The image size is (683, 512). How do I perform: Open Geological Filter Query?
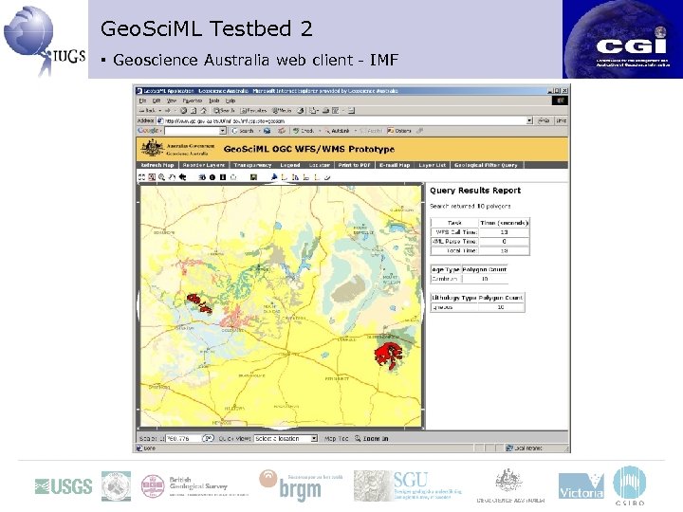pyautogui.click(x=486, y=165)
